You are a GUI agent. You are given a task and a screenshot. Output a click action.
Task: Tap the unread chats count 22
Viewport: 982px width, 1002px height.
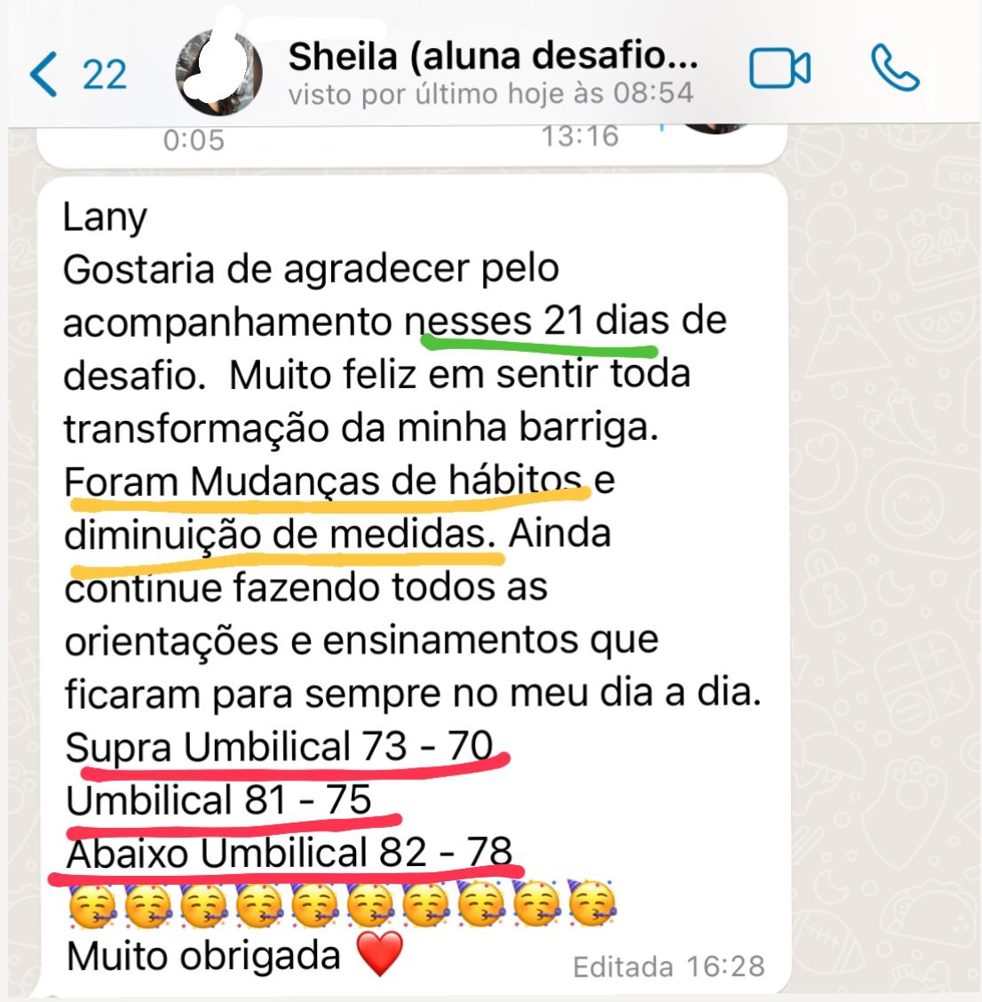104,75
